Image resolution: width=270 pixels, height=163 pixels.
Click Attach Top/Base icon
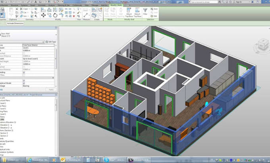[x=129, y=12]
